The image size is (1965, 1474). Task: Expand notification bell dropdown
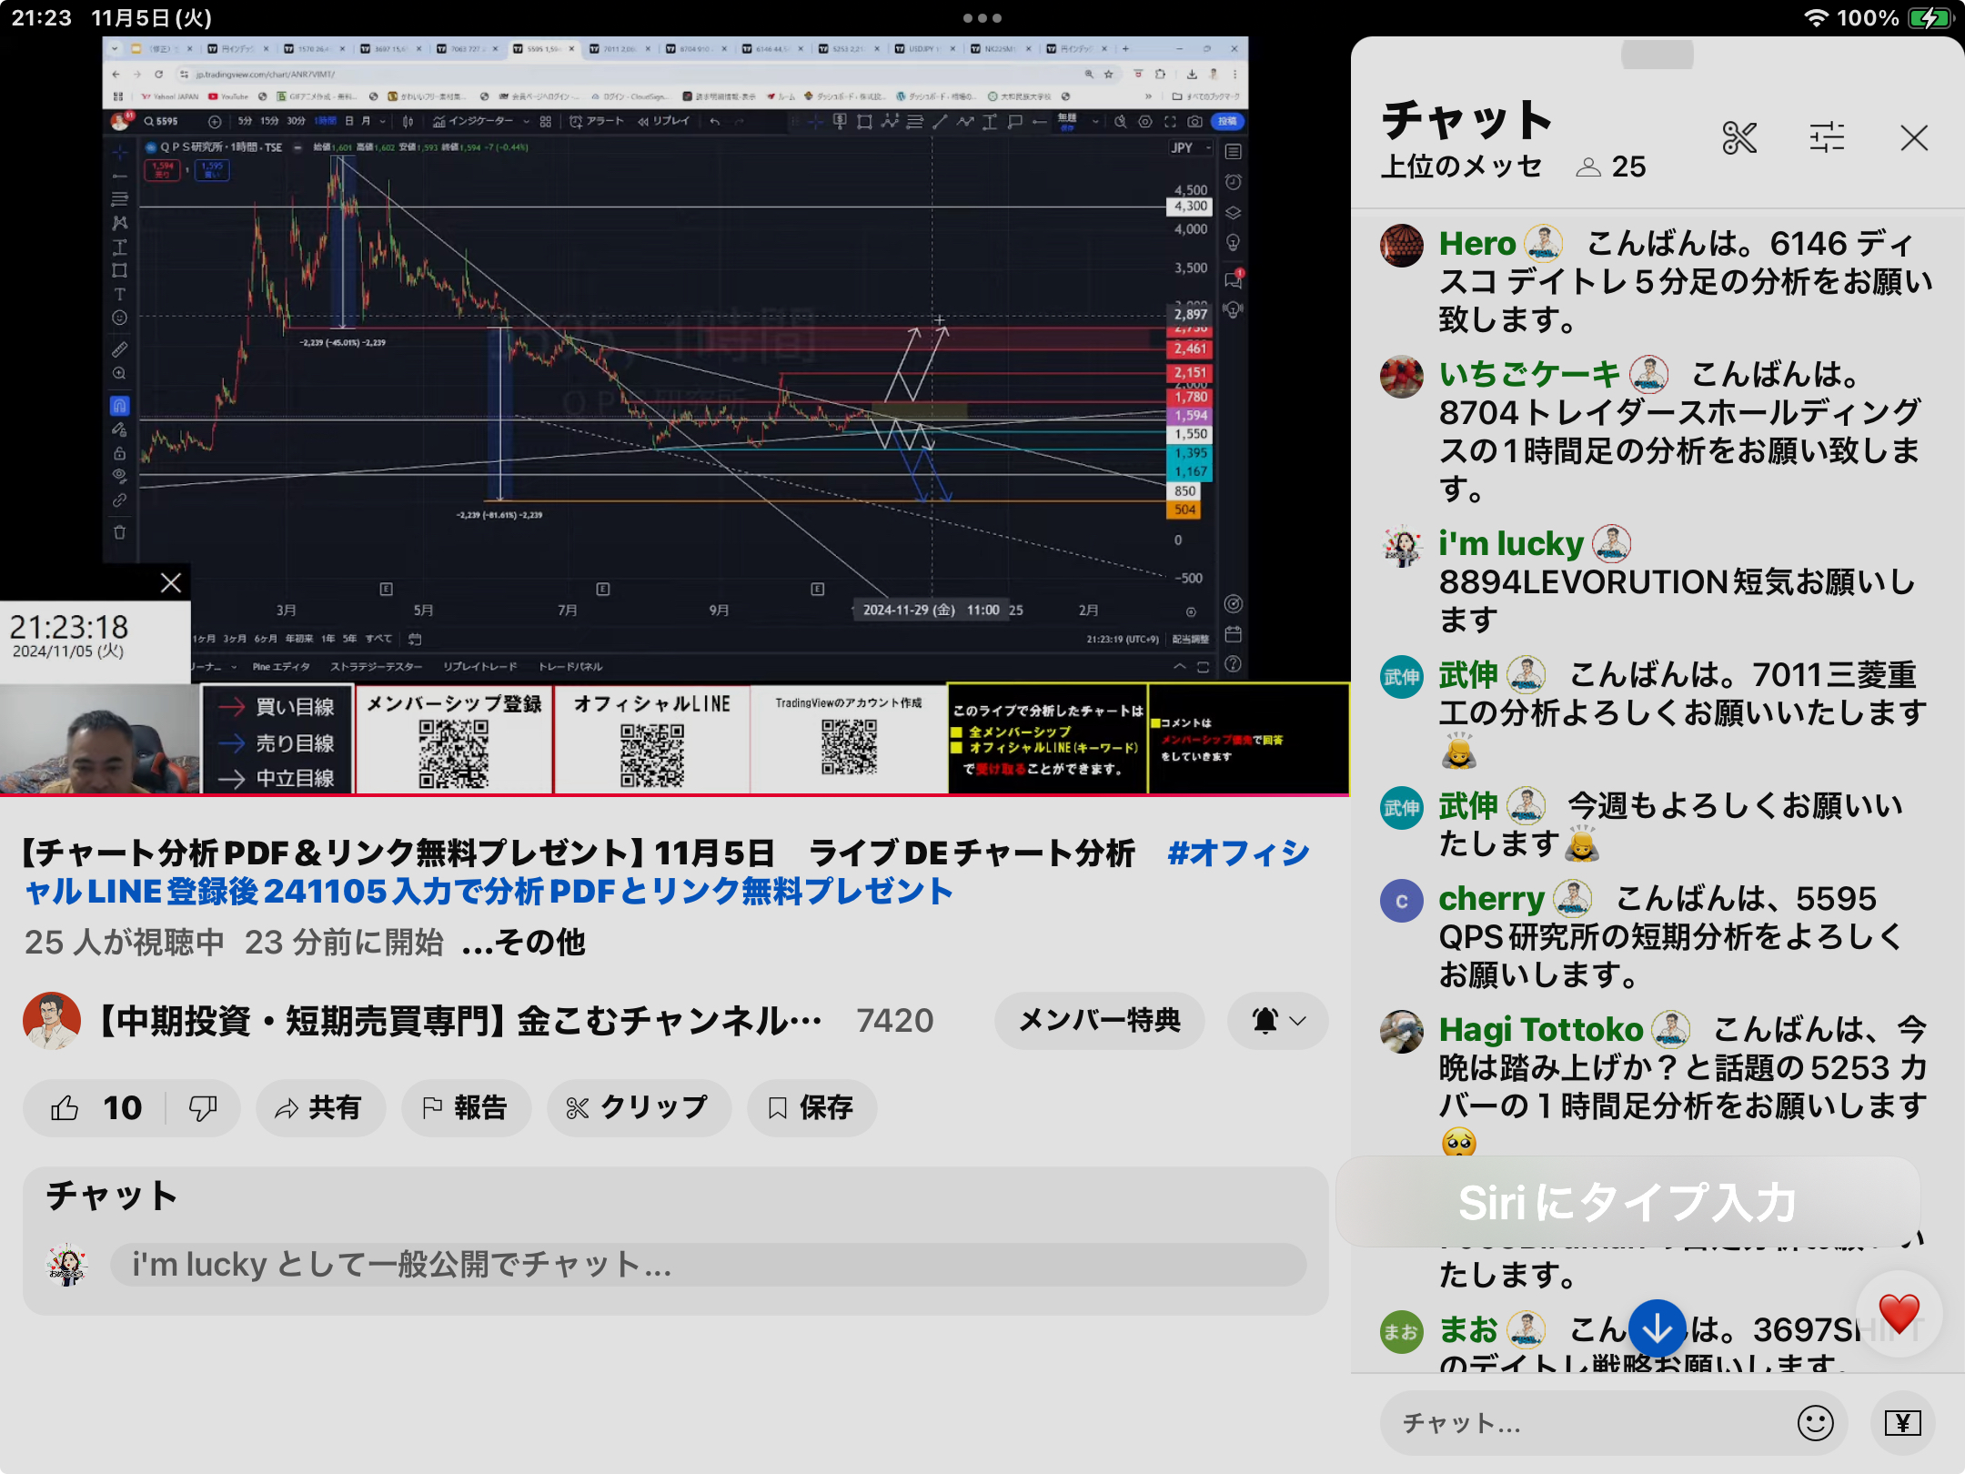(x=1277, y=1020)
